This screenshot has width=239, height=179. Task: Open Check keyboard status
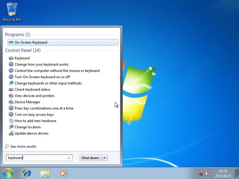point(32,89)
